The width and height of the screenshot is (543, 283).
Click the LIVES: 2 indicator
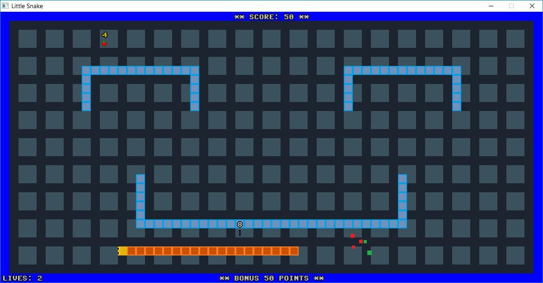point(22,278)
